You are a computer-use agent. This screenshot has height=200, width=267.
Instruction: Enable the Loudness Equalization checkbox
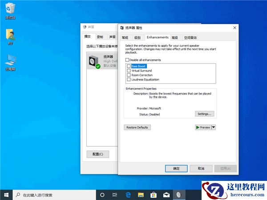[129, 80]
